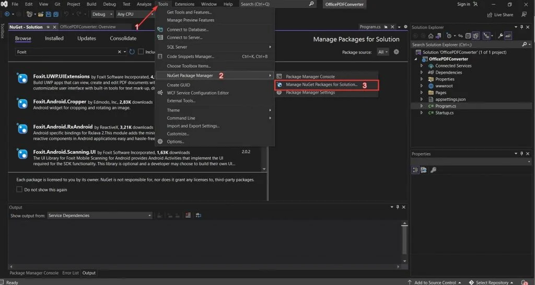Viewport: 535px width, 285px height.
Task: Toggle the git branch view in Solution Explorer
Action: tap(486, 36)
